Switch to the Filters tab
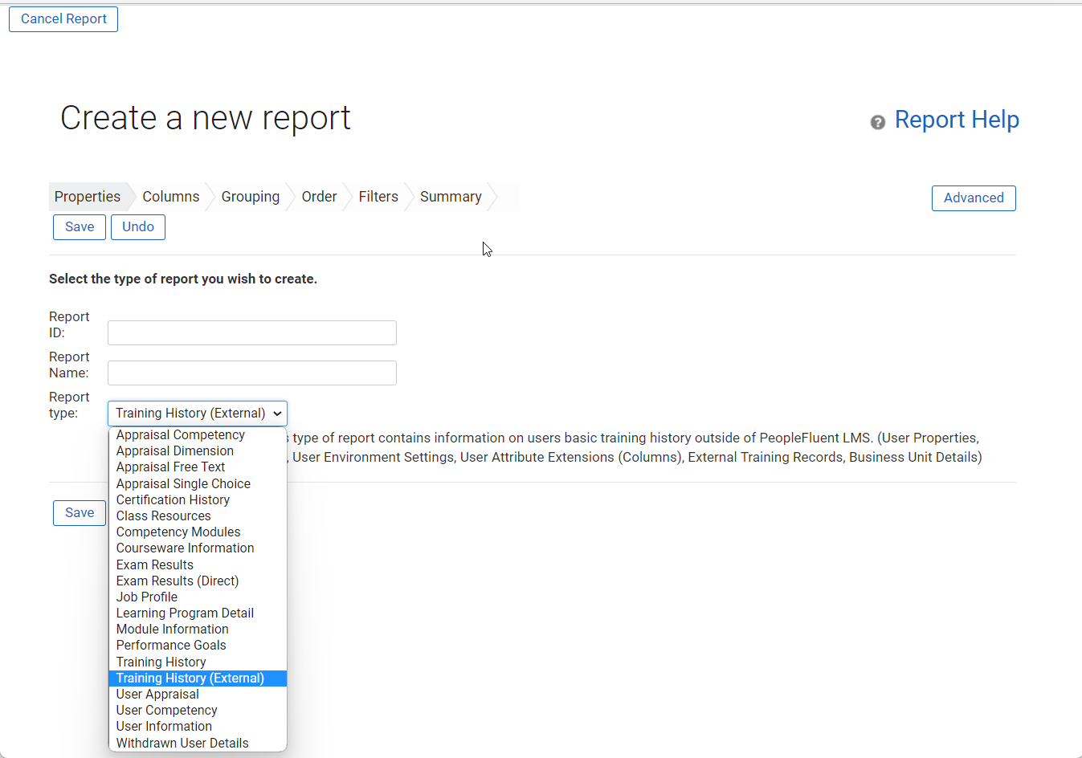The width and height of the screenshot is (1082, 758). [x=378, y=197]
